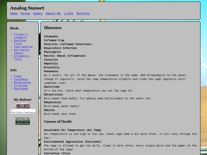Click Nasitis (Nasal Inflamation) entry
207x155 pixels.
click(65, 56)
